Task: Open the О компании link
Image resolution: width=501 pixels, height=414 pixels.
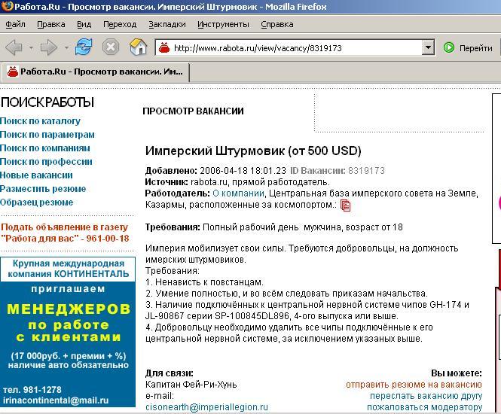Action: (237, 193)
